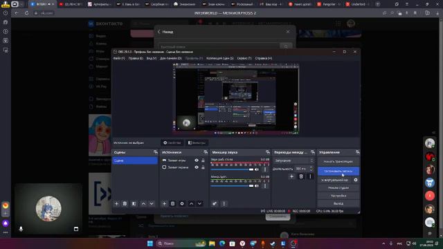Open source Свойства button
The image size is (443, 249).
[172, 143]
